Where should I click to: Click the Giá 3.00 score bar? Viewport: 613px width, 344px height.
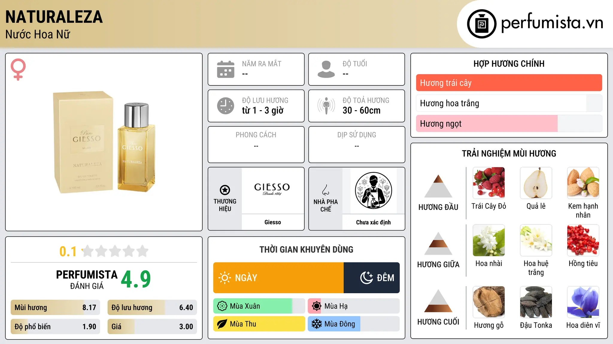tap(152, 326)
